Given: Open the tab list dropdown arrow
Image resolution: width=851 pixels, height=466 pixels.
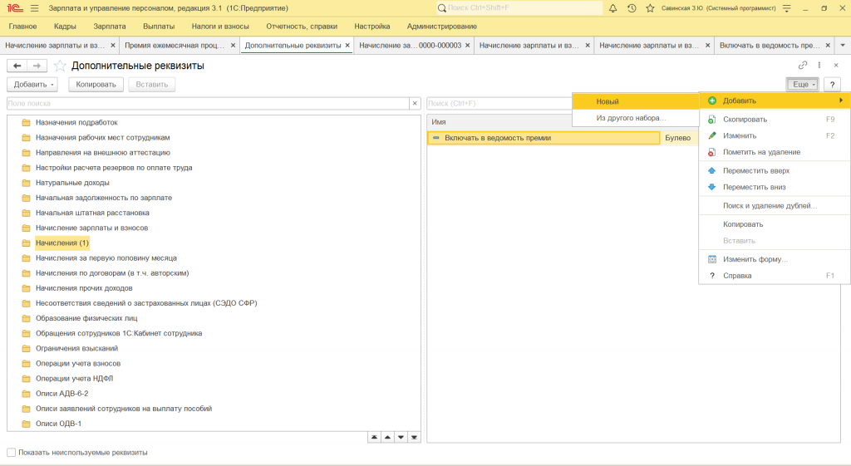Looking at the screenshot, I should [843, 45].
